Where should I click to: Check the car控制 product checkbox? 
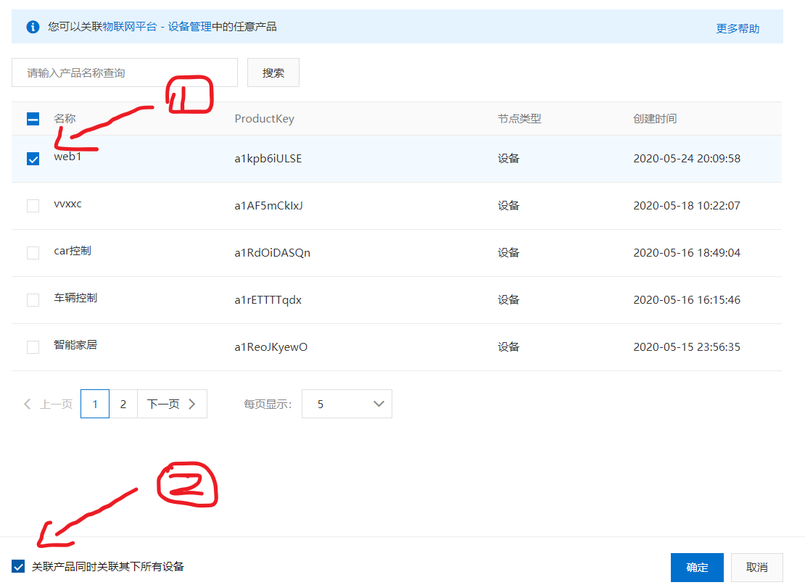click(32, 252)
